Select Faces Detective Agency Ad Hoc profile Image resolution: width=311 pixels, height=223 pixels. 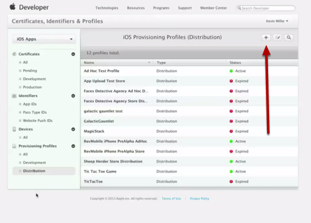coord(116,91)
